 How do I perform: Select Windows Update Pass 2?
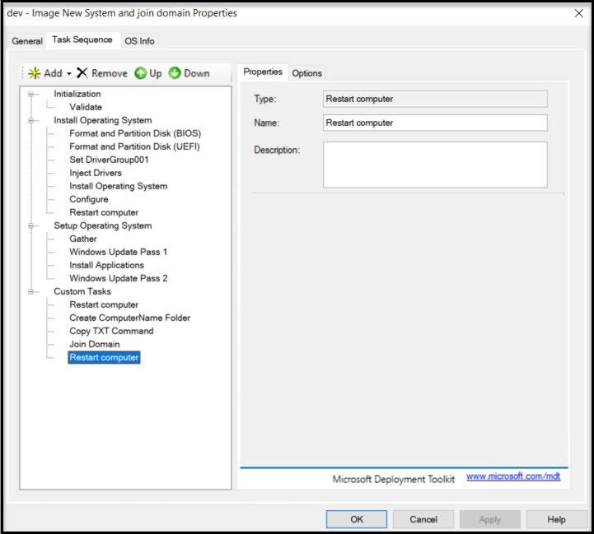click(x=118, y=279)
